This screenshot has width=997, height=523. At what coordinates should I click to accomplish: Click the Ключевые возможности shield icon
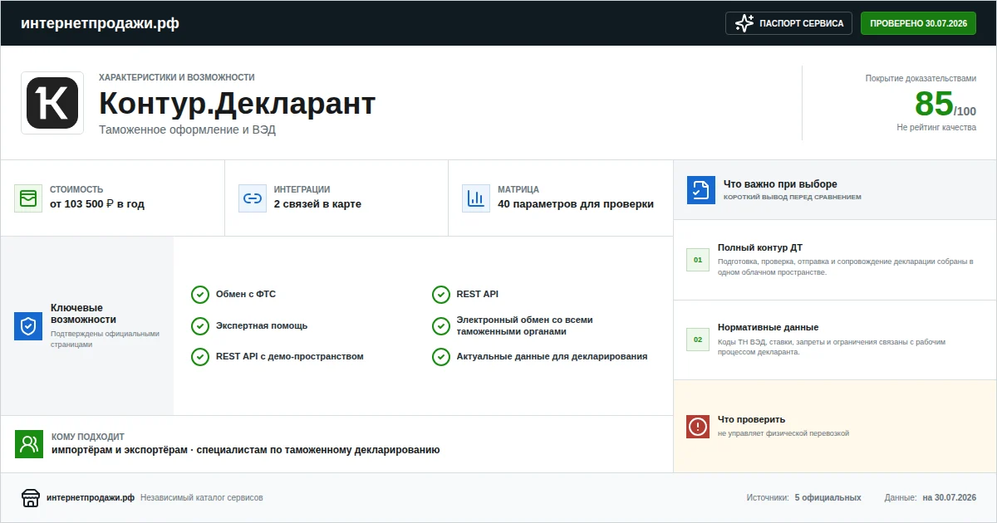click(x=28, y=326)
